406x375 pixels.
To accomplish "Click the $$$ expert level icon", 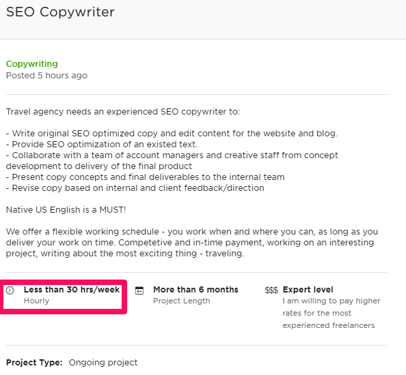I will tap(271, 290).
